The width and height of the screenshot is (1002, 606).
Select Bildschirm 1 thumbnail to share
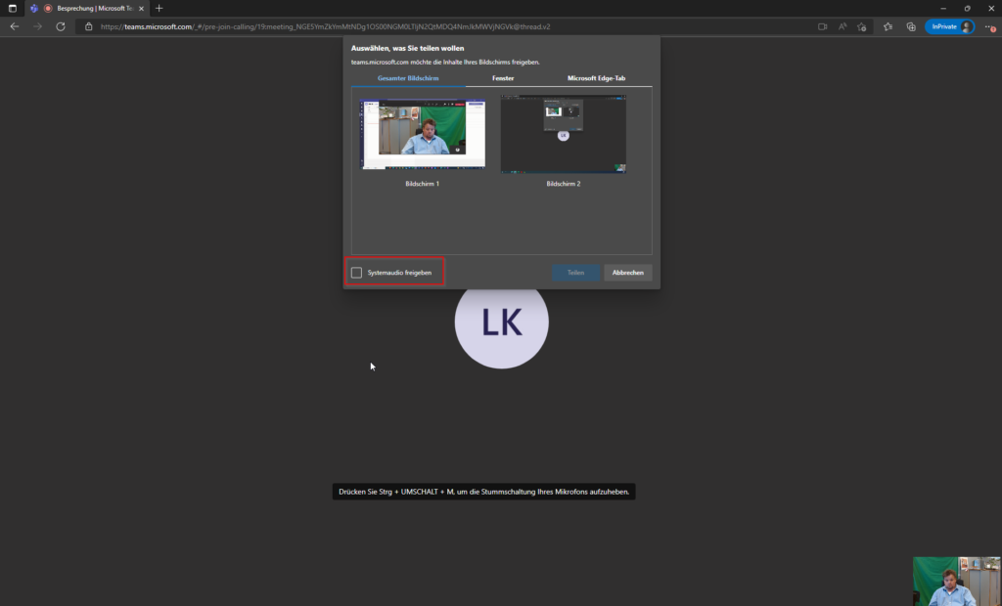423,134
